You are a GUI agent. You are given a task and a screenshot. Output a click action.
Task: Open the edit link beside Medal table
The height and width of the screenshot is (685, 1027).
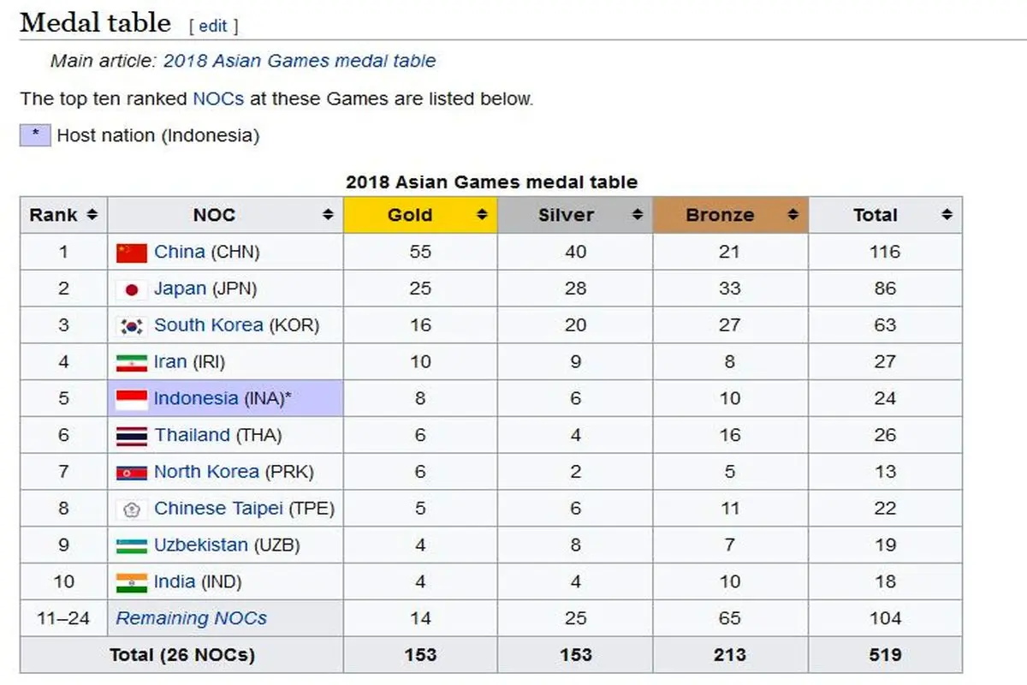pyautogui.click(x=213, y=26)
